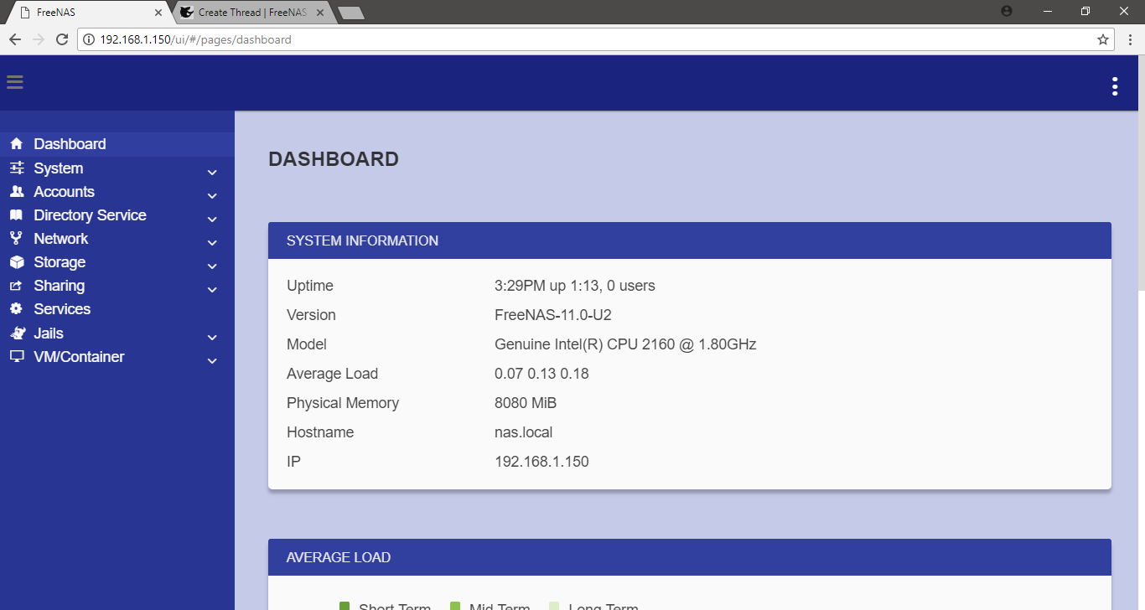Click the System sliders icon

pos(16,168)
